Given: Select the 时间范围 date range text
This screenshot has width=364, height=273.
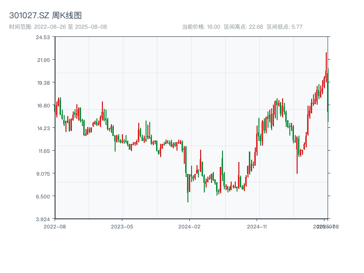Looking at the screenshot, I should [58, 27].
